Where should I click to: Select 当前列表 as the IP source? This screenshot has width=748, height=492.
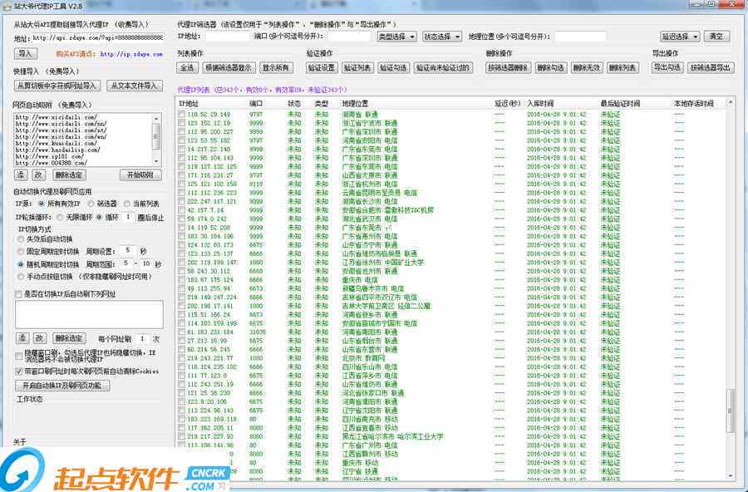click(x=127, y=204)
